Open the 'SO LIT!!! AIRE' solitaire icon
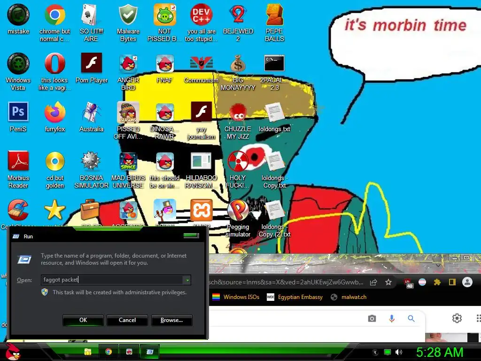 [x=91, y=23]
